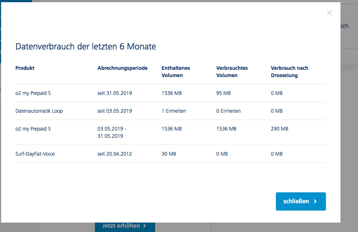Click the Jetzt erhöhen button behind the dialog
The image size is (358, 232).
(x=125, y=227)
